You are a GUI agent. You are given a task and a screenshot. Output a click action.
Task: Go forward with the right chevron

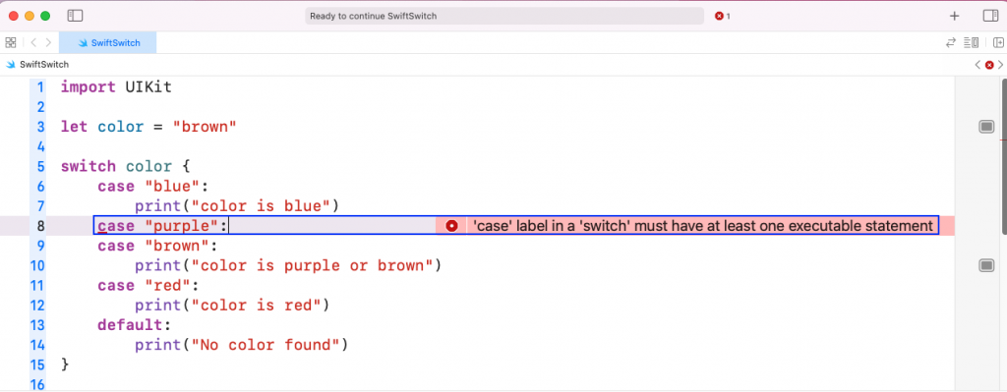(48, 43)
